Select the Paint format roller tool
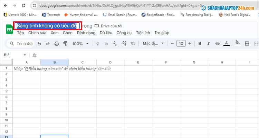The height and width of the screenshot is (138, 259). 66,43
